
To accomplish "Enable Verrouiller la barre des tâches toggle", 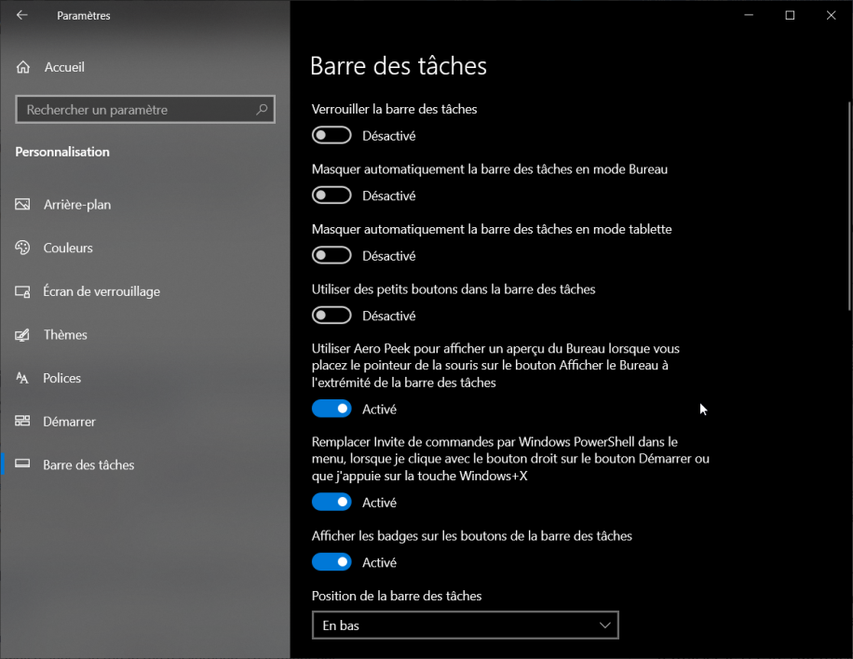I will click(332, 136).
